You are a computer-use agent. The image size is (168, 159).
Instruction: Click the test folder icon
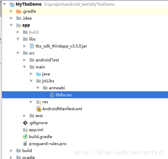click(x=32, y=116)
